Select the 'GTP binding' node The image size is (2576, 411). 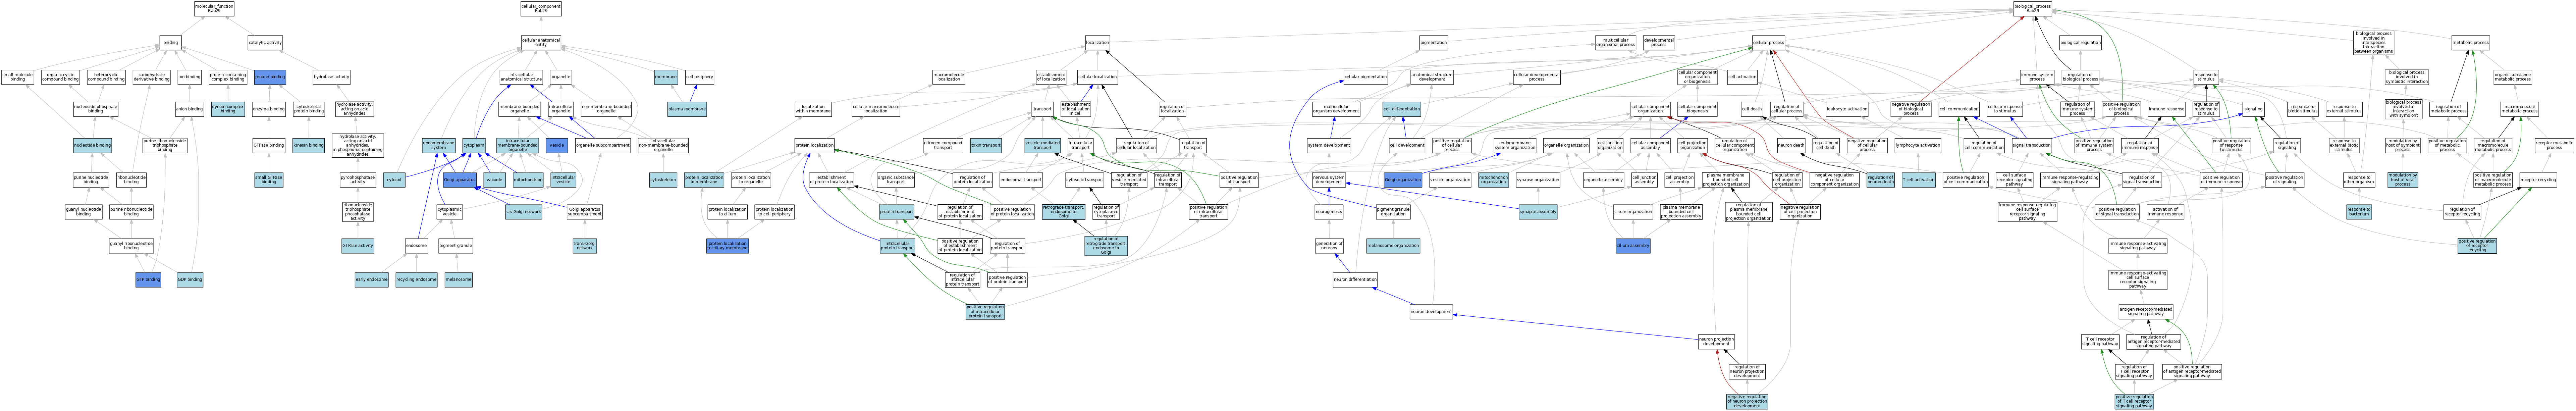click(x=148, y=280)
